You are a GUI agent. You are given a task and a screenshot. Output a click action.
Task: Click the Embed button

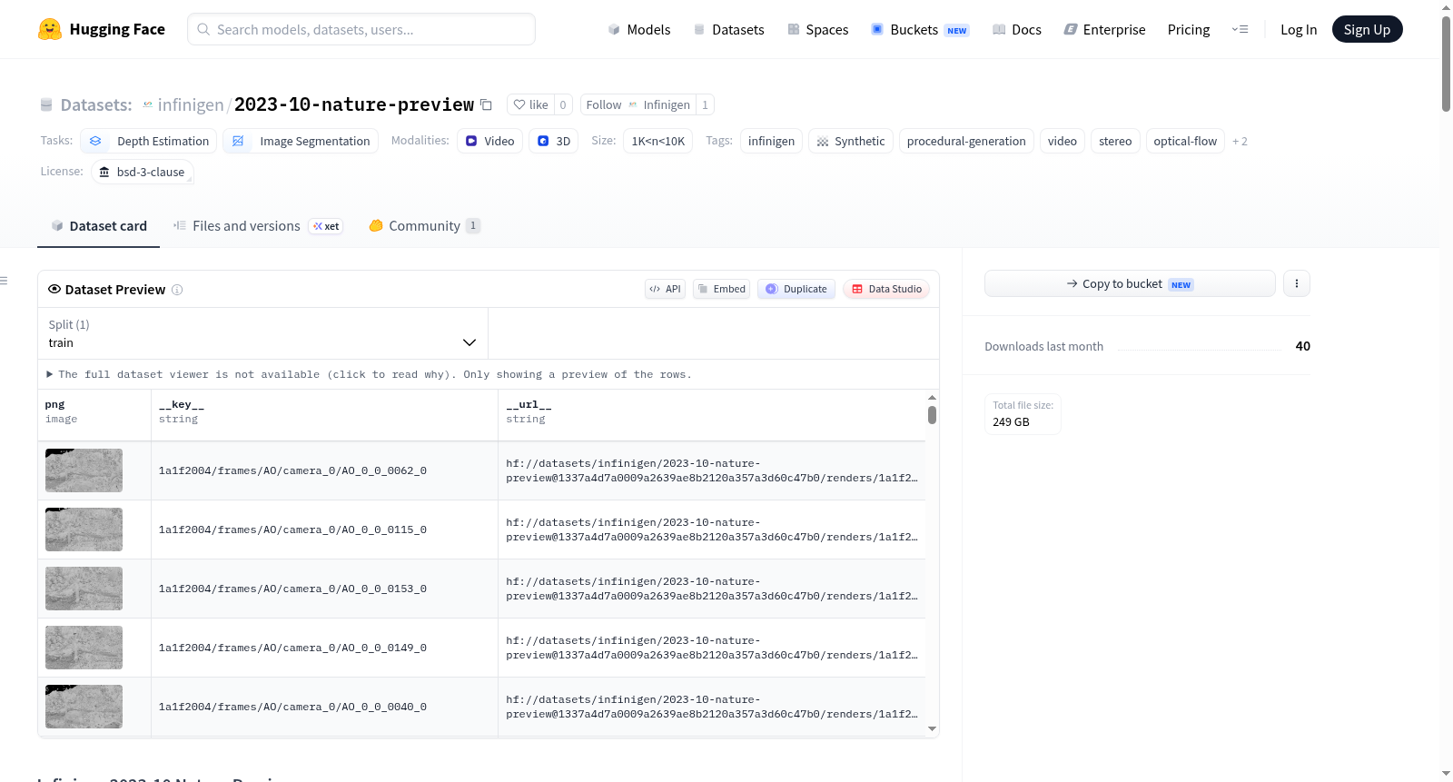pos(721,289)
